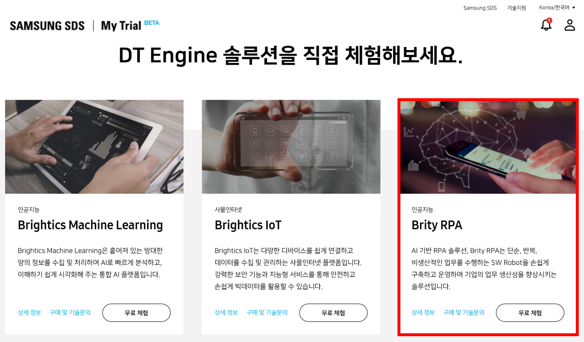584x342 pixels.
Task: Click 무료 체험 button for Brightics Machine Learning
Action: [x=136, y=313]
